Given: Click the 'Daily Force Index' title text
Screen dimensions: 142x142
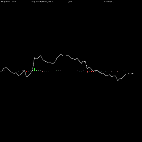Looking at the screenshot, I should pos(9,2).
